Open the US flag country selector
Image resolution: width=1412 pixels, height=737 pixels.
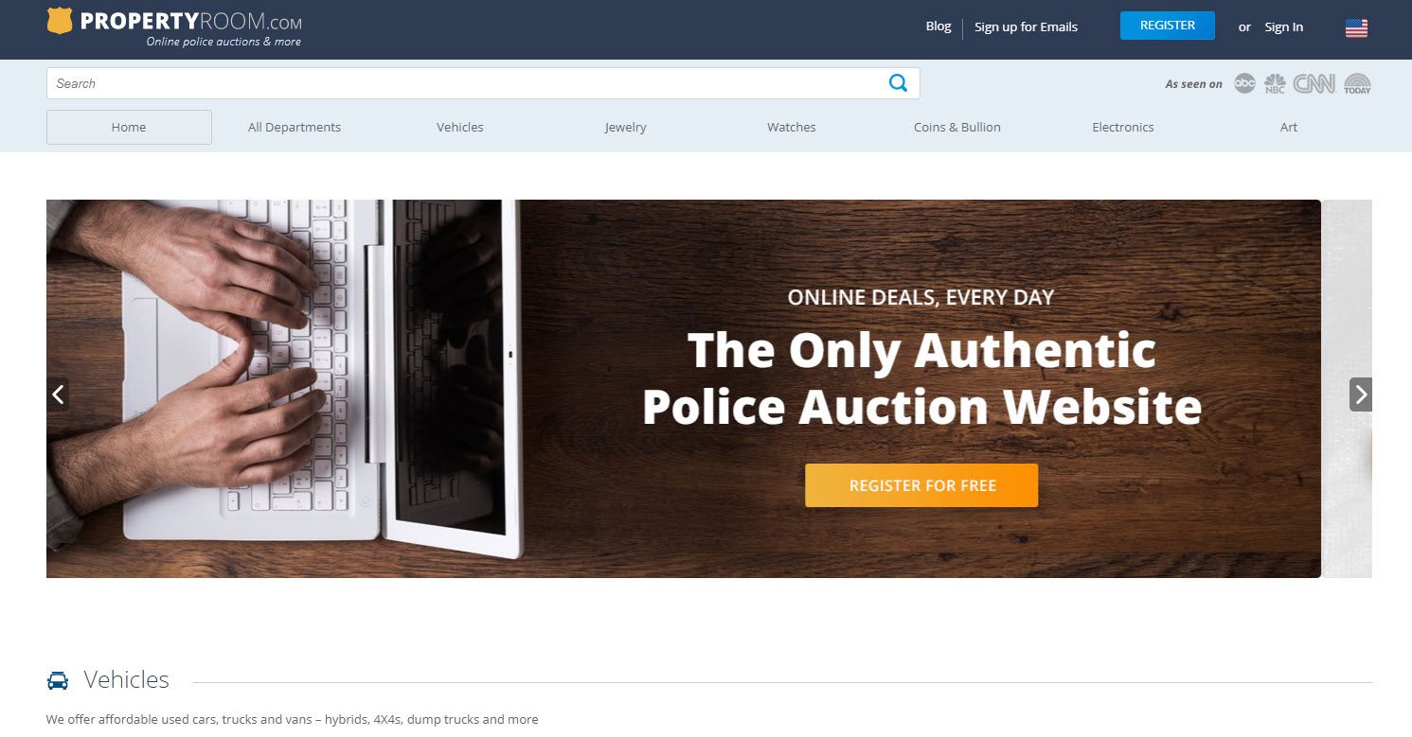[1356, 27]
